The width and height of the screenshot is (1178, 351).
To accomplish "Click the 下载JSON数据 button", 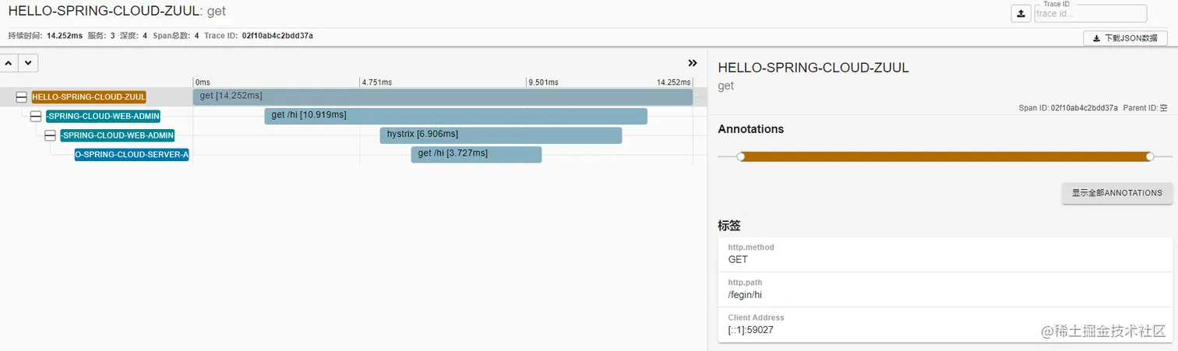I will tap(1125, 38).
